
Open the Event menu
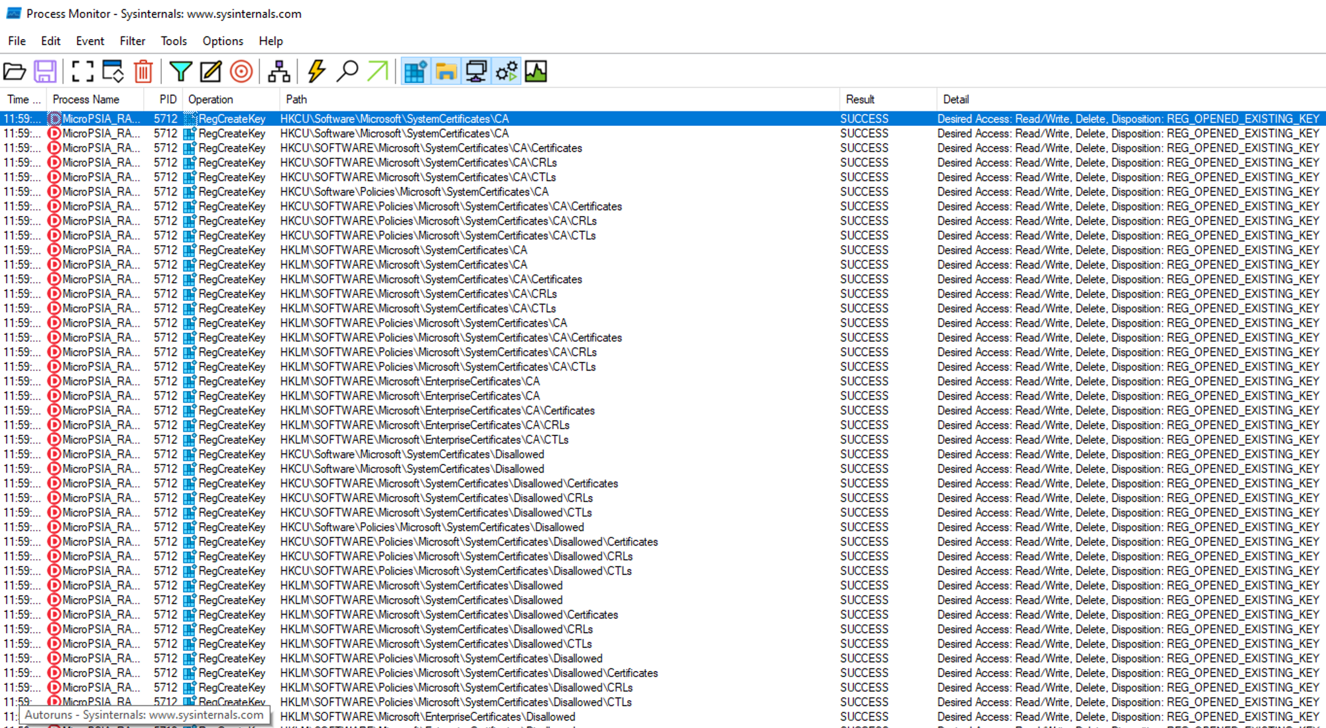click(x=90, y=41)
